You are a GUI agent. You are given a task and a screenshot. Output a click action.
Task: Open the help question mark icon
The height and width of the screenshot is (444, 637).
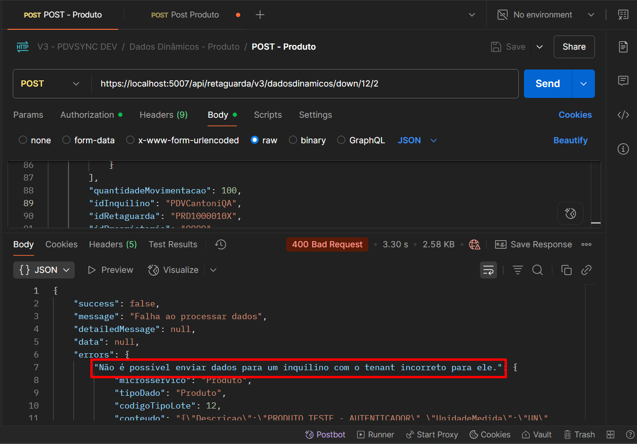point(630,435)
